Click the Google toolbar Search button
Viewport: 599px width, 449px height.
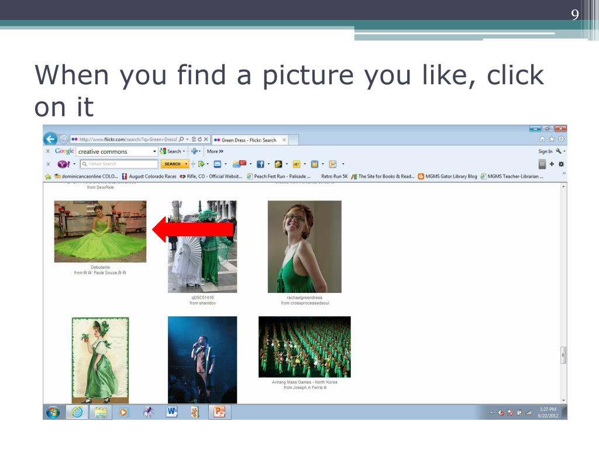(170, 151)
